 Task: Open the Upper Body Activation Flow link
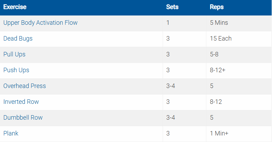coord(40,23)
